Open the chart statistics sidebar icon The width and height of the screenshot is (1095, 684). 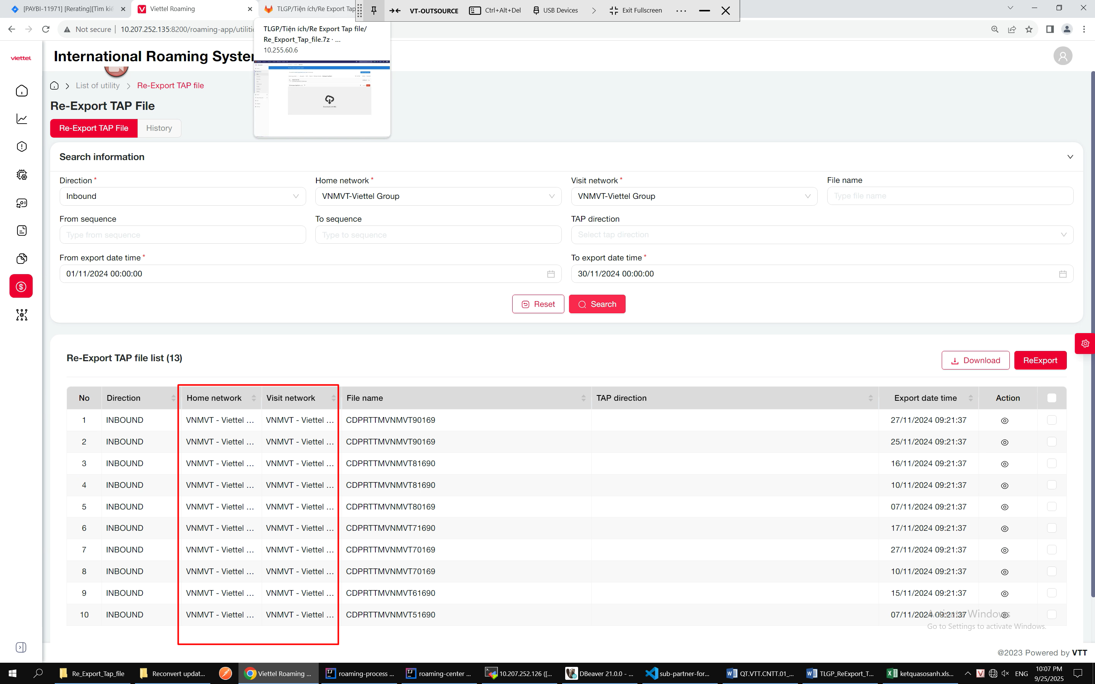click(21, 119)
